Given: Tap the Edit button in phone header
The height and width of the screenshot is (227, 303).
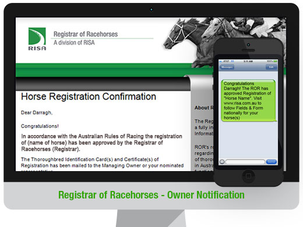Looking at the screenshot, I should pos(272,67).
